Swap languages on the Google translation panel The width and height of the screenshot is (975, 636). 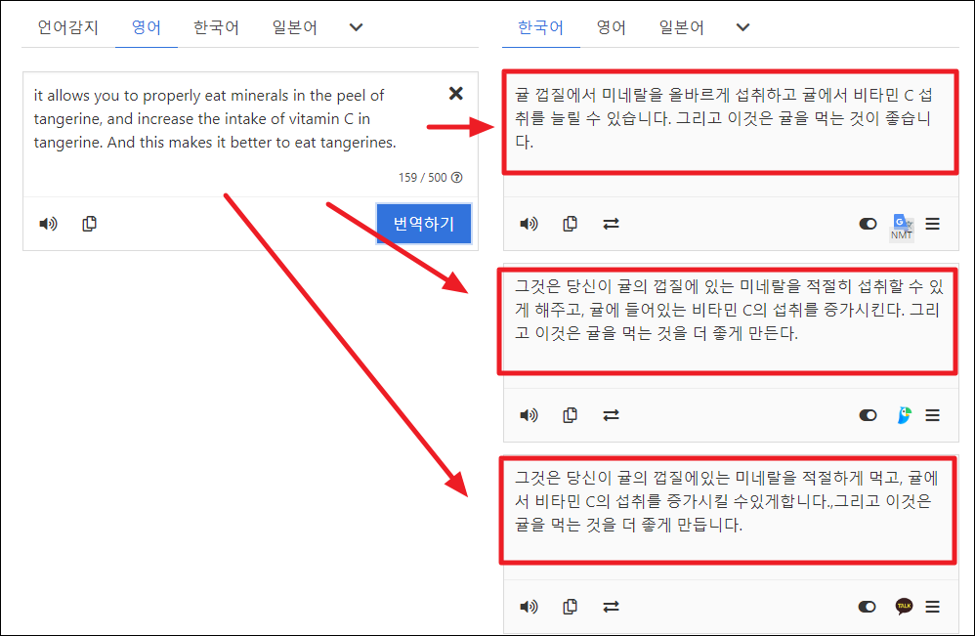[x=612, y=224]
